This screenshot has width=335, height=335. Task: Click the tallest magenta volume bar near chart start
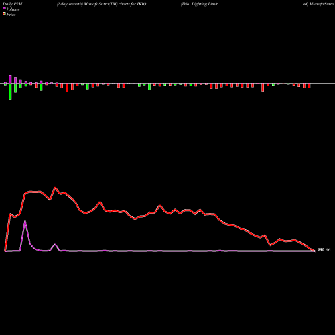pos(10,79)
